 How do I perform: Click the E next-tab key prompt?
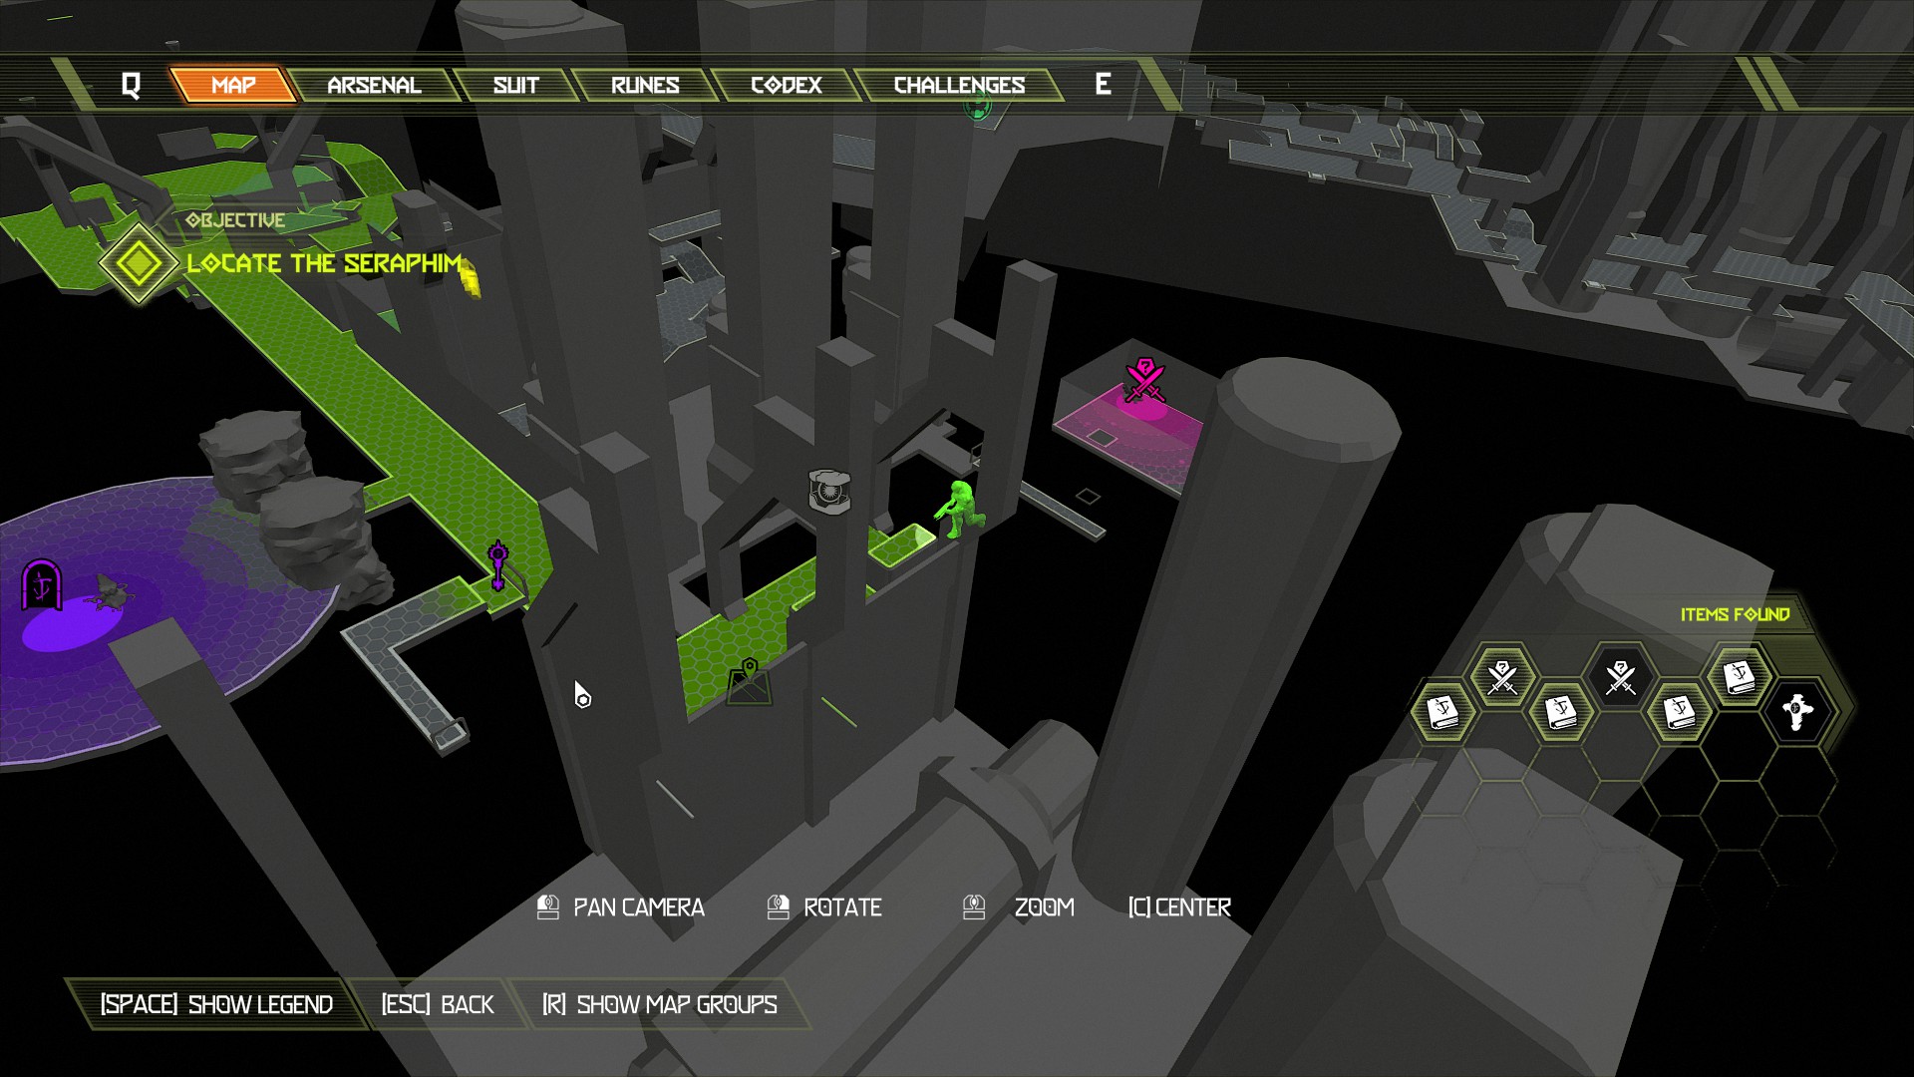point(1103,85)
